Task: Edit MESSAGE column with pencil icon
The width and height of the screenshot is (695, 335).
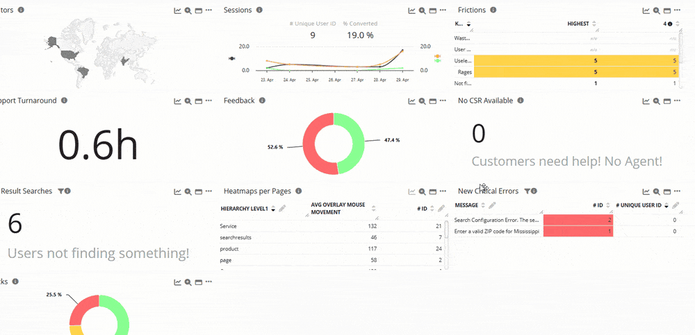Action: pos(492,205)
